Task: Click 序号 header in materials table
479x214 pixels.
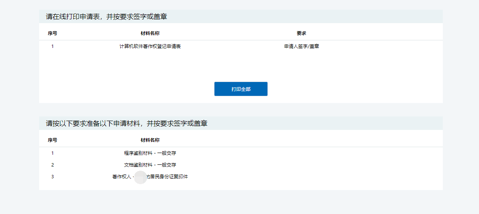Action: point(53,140)
